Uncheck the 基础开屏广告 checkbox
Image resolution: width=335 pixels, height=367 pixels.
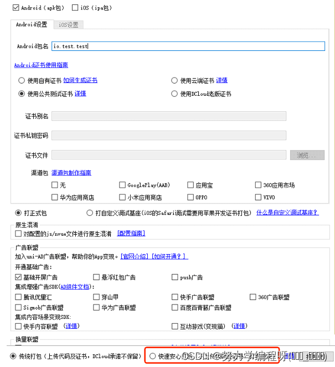coord(18,277)
